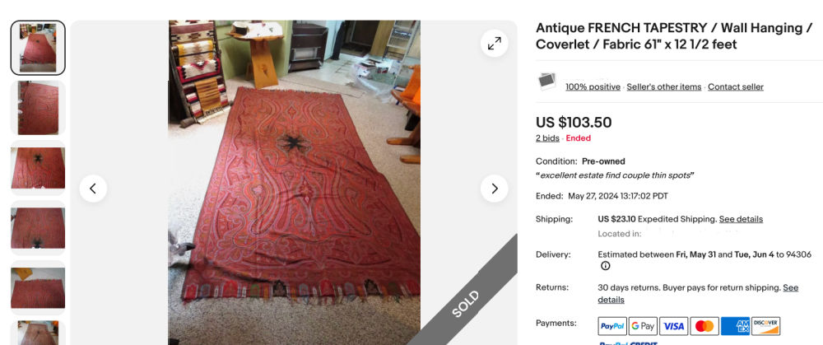Click the Google Pay payment icon

coord(643,326)
